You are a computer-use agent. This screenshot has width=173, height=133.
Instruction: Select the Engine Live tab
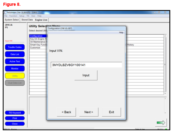coord(41,20)
